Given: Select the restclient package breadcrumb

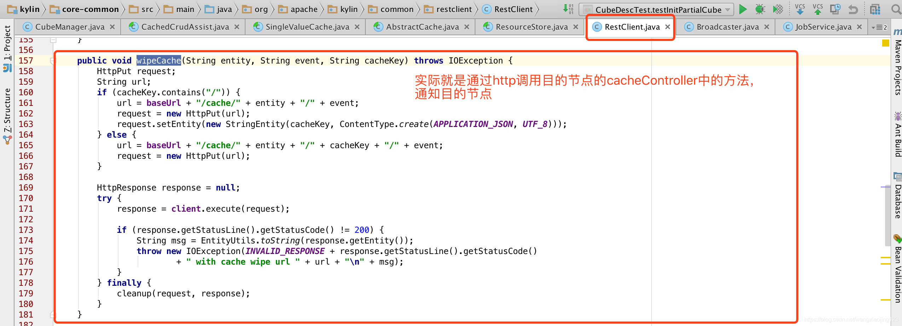Looking at the screenshot, I should [x=448, y=9].
